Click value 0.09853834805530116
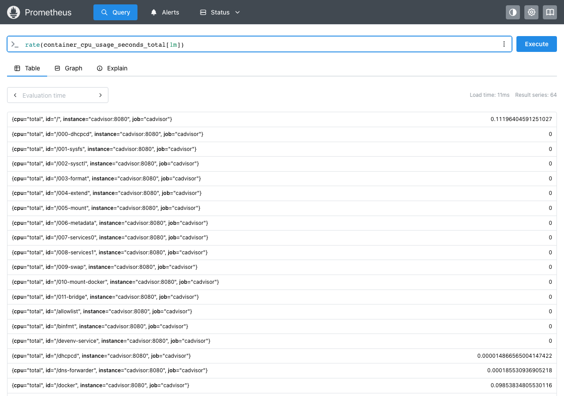564x396 pixels. click(521, 385)
